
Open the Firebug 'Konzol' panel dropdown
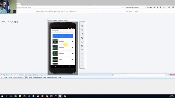[16, 75]
